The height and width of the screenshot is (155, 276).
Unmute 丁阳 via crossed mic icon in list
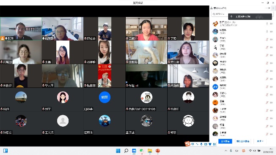(x=267, y=47)
